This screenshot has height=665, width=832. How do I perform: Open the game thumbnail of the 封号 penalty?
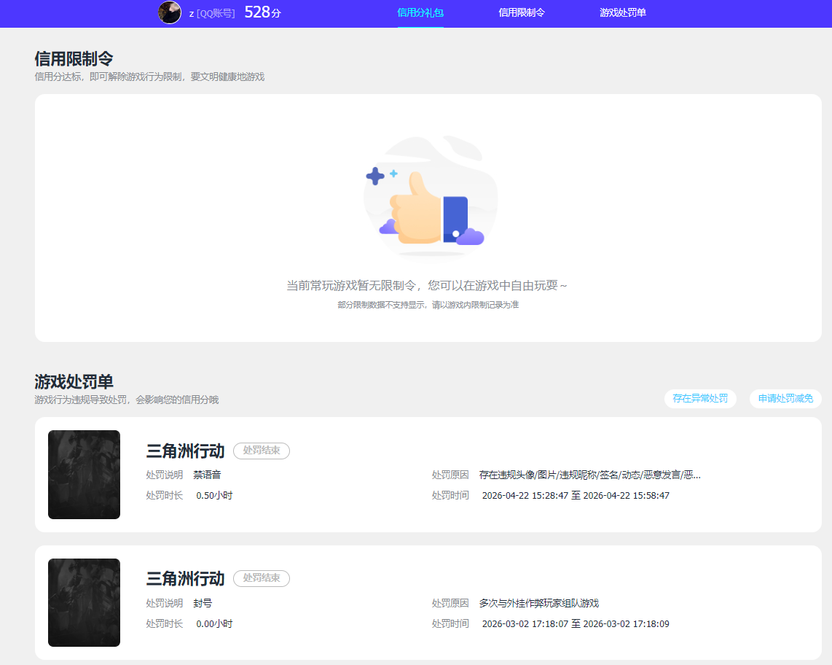point(84,602)
